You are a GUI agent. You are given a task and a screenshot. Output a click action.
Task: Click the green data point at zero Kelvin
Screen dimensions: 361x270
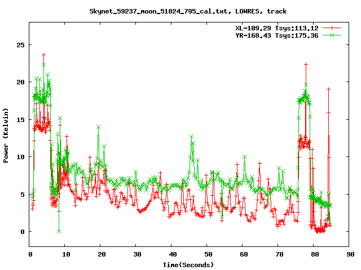(x=59, y=231)
